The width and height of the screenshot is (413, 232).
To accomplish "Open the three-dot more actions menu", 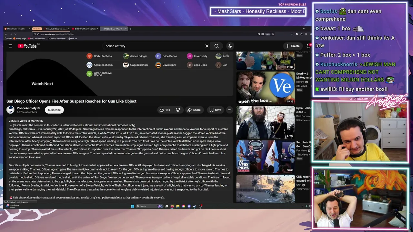I will (x=229, y=110).
